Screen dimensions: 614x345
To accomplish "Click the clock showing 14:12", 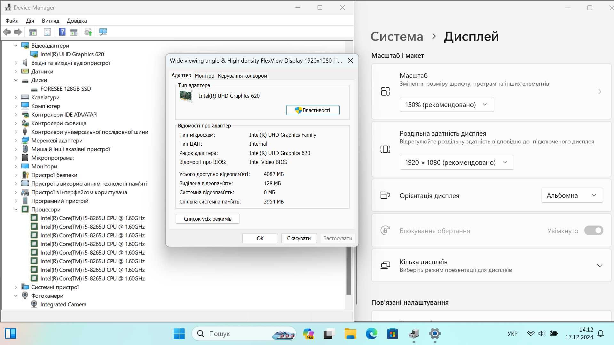I will [x=586, y=330].
